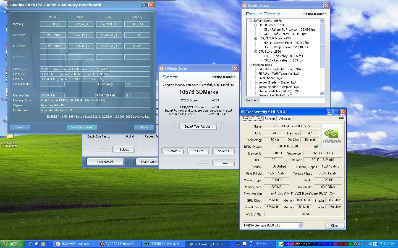Click Close button in GPU-Z
Viewport: 398px width, 248px height.
coord(335,225)
